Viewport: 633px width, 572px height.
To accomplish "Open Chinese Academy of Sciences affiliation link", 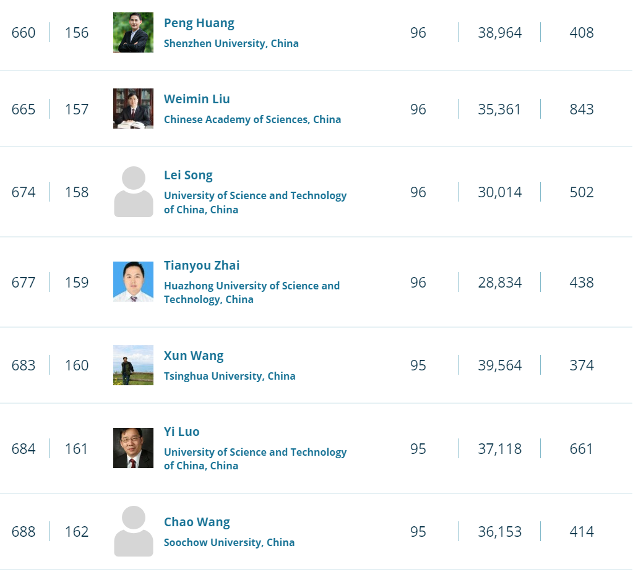I will [252, 119].
